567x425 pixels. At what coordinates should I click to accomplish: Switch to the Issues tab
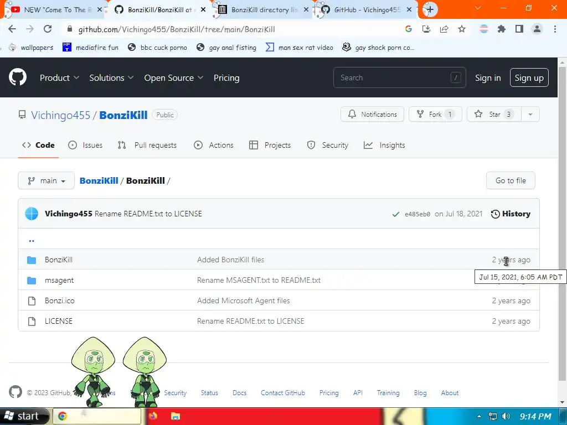click(x=85, y=145)
